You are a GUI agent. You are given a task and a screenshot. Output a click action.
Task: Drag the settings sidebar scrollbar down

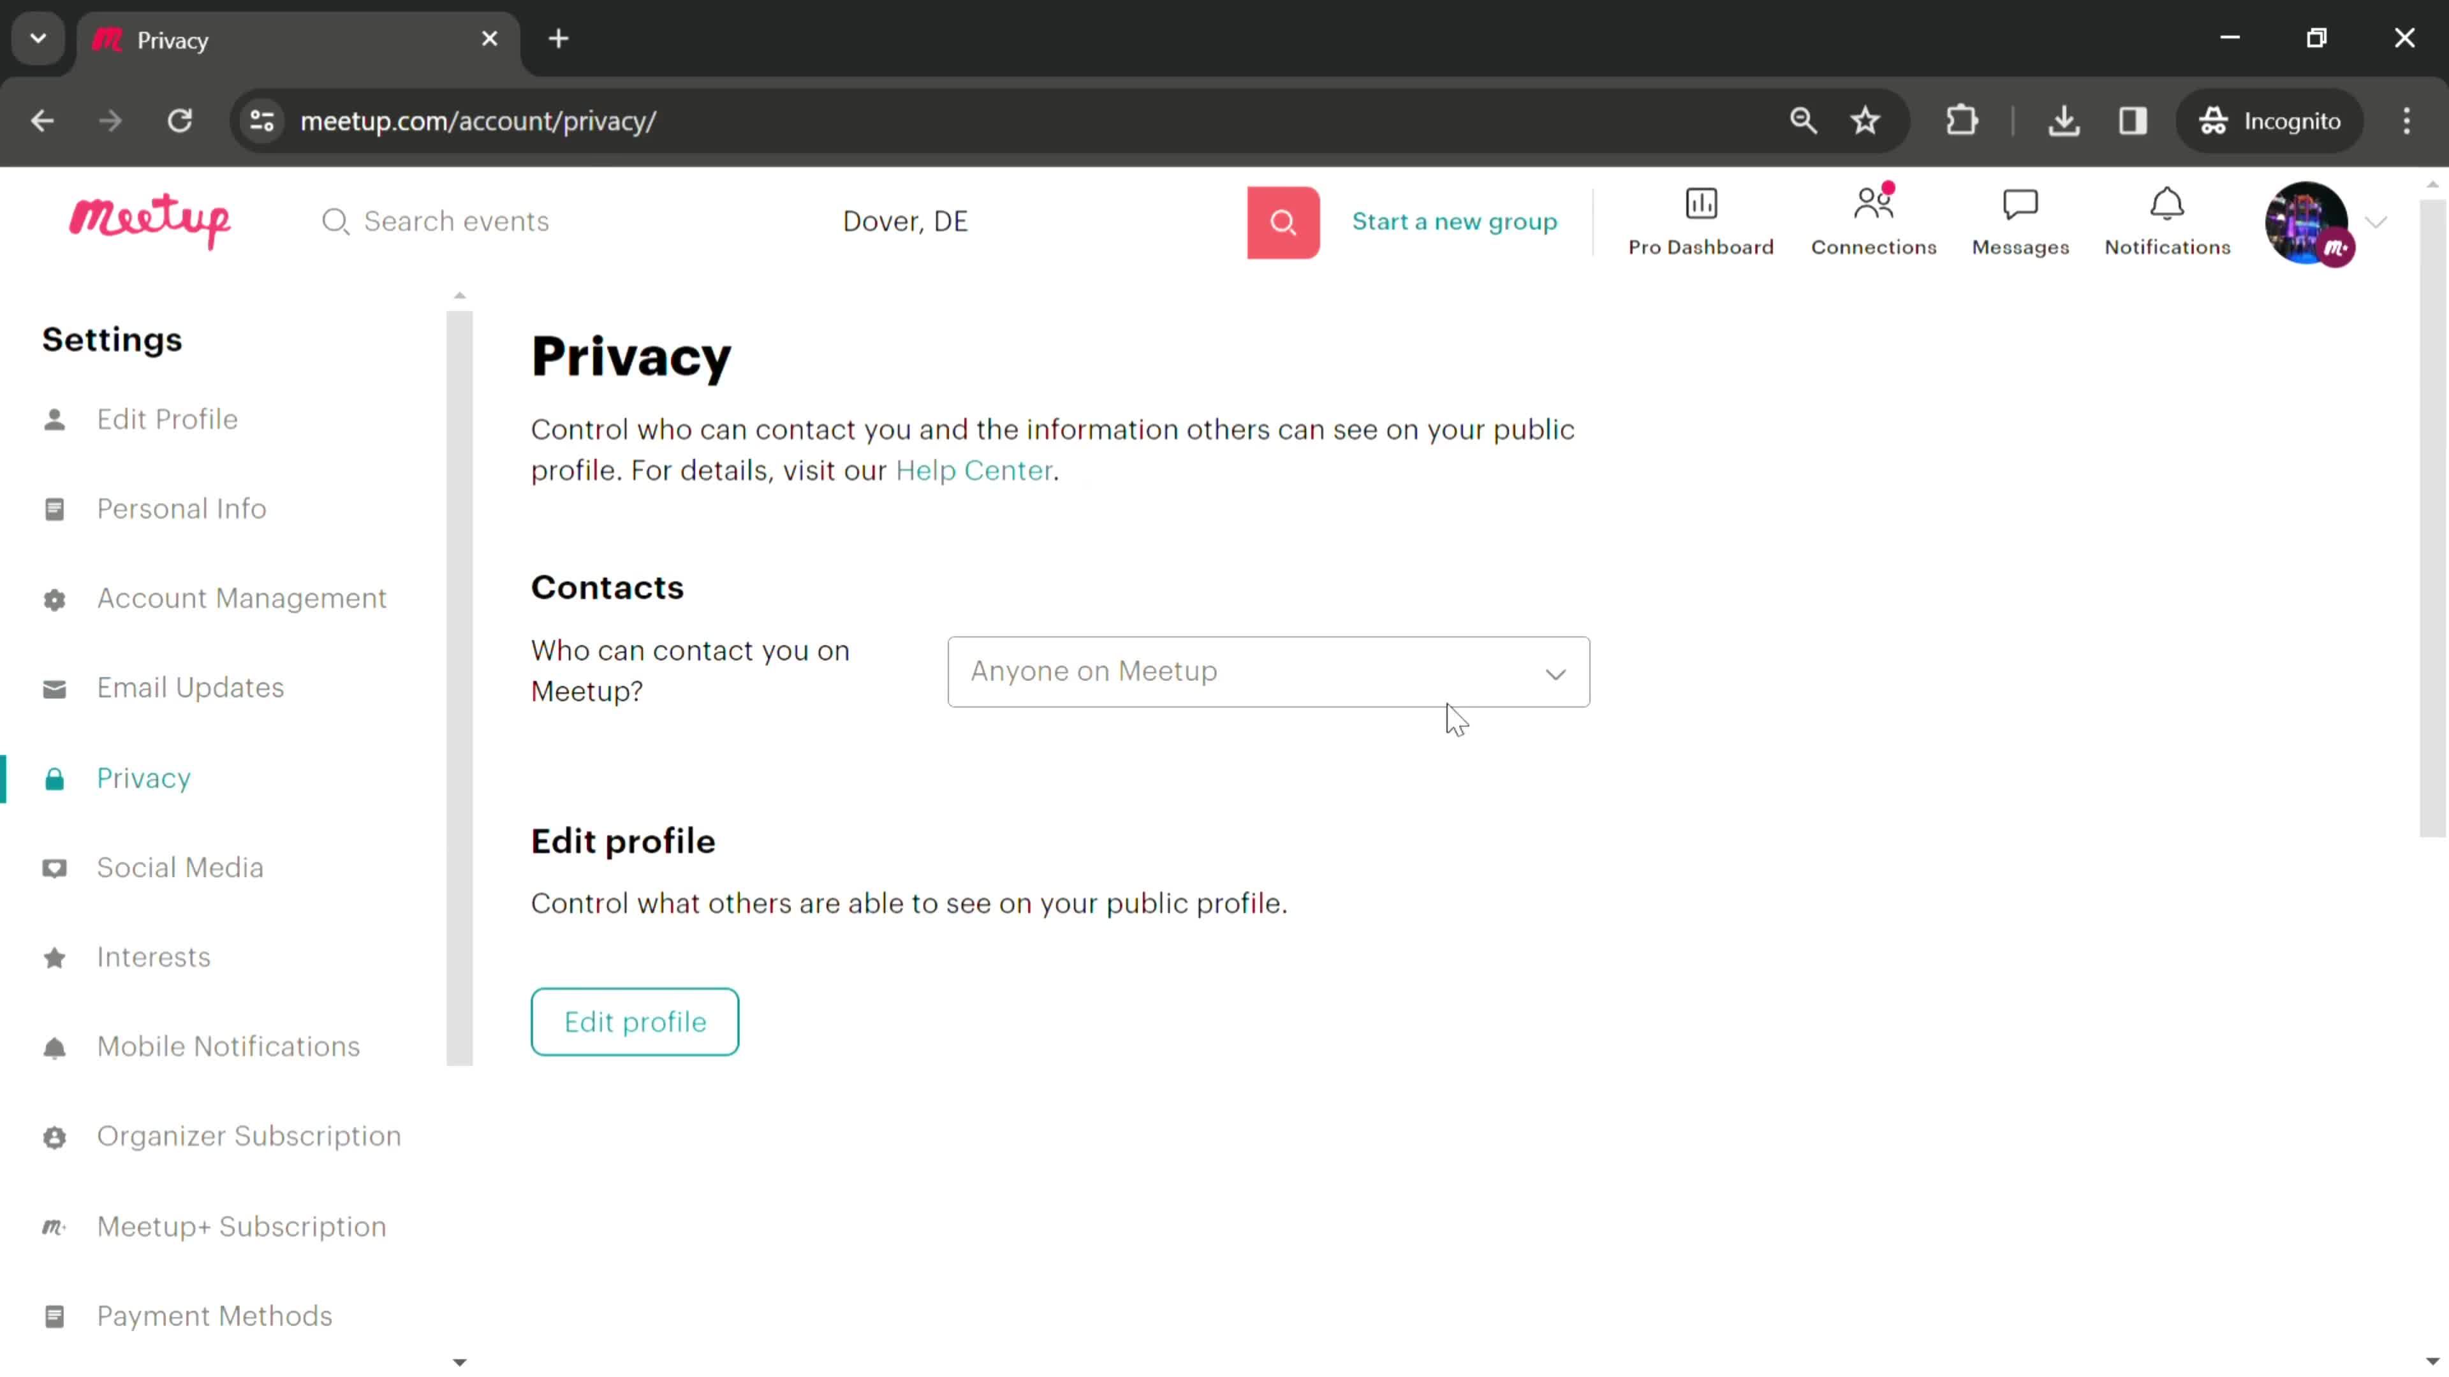coord(462,1362)
